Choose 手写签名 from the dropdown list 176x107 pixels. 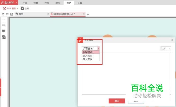(x=91, y=52)
